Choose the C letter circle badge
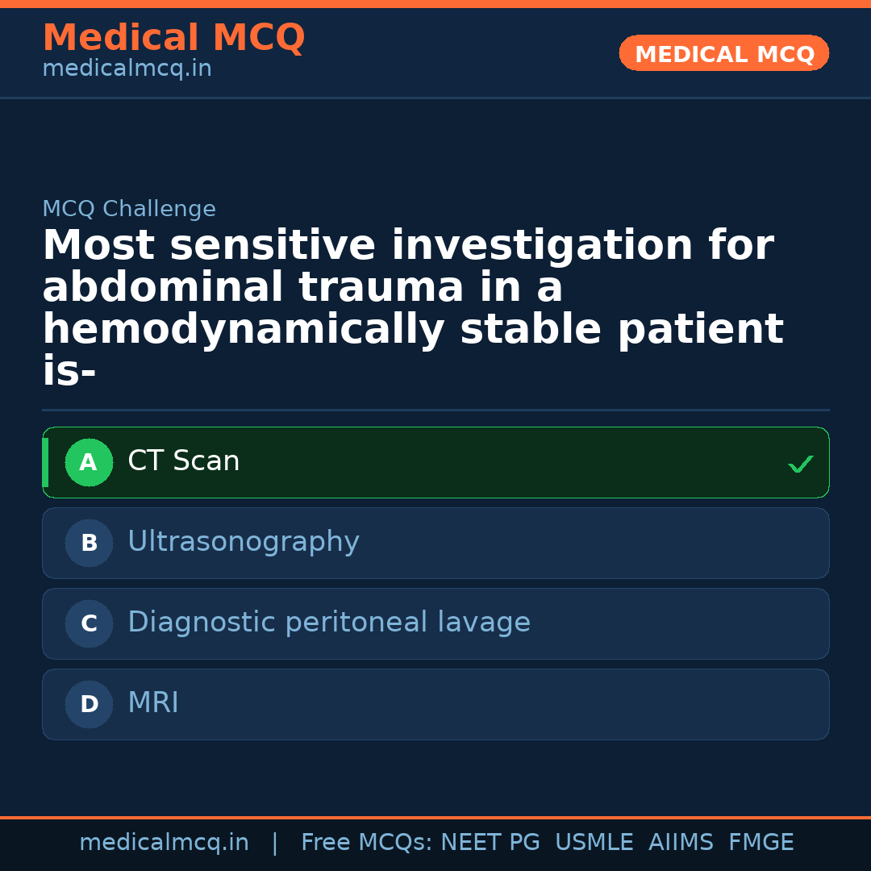 (89, 624)
